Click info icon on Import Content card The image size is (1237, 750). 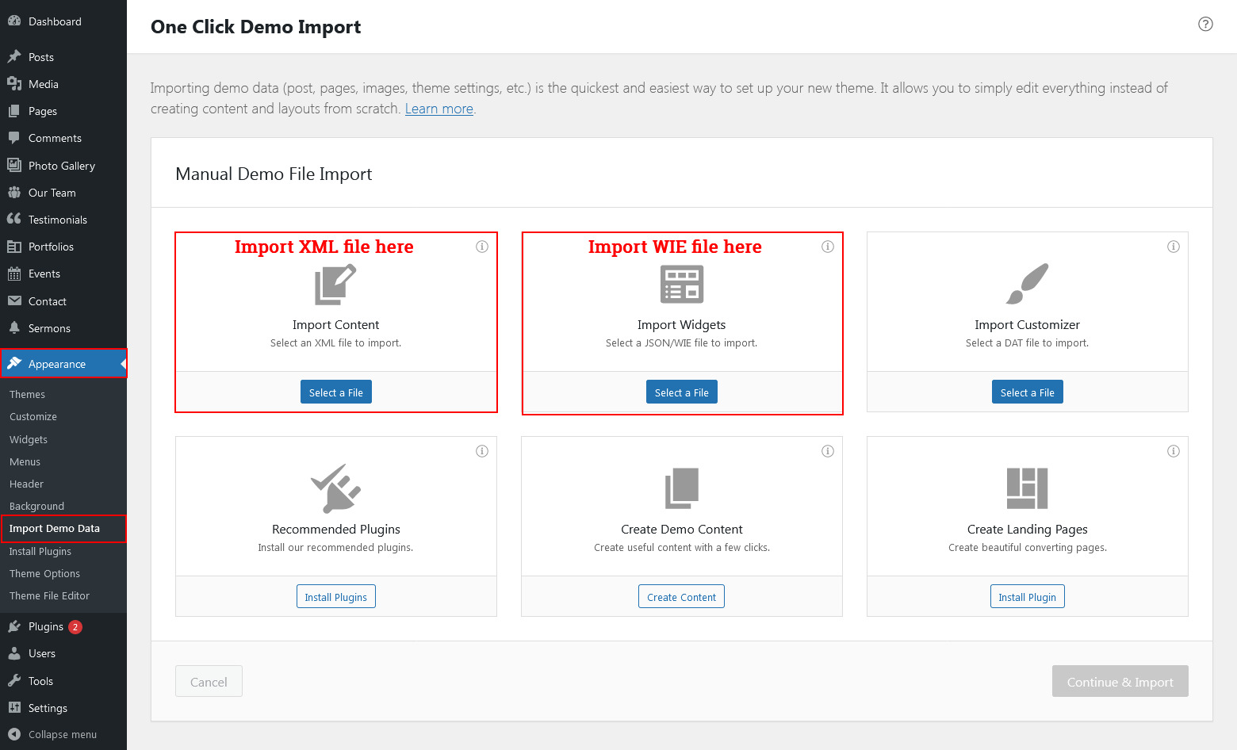[481, 247]
